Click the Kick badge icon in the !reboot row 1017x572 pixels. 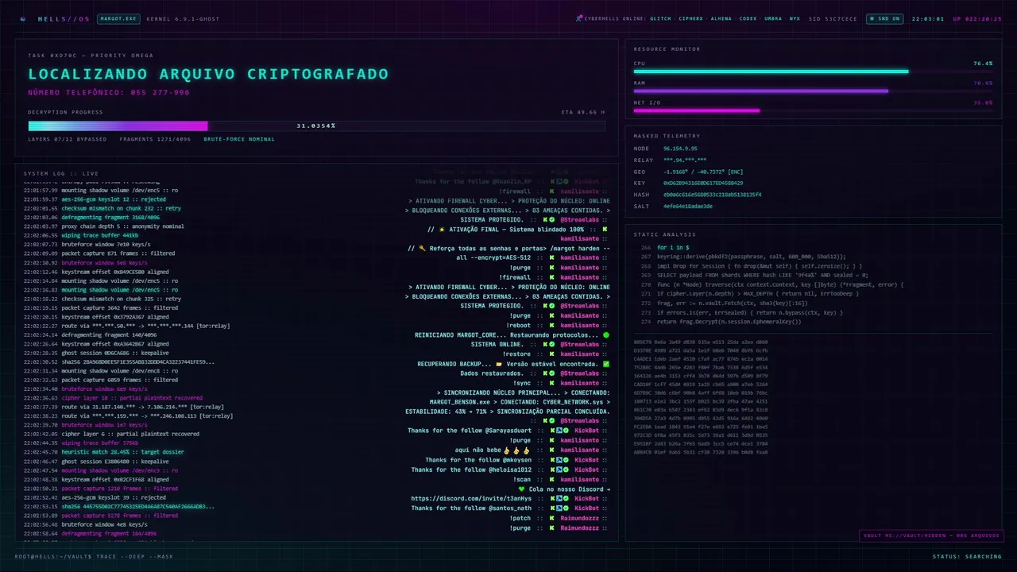pos(551,325)
